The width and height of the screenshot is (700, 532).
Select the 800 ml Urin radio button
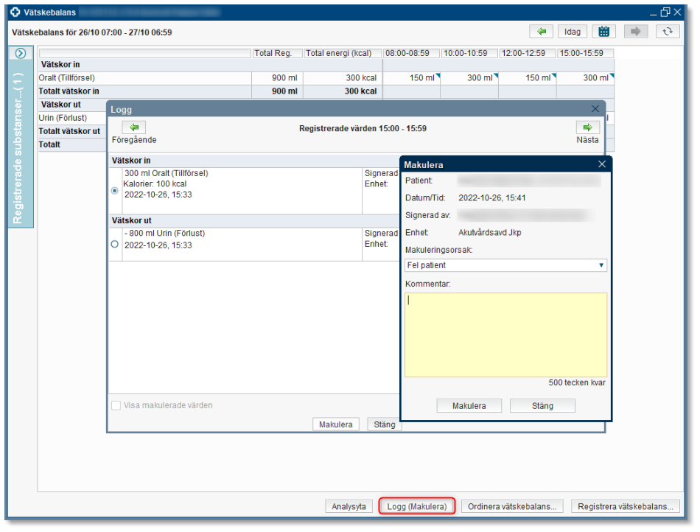point(115,244)
